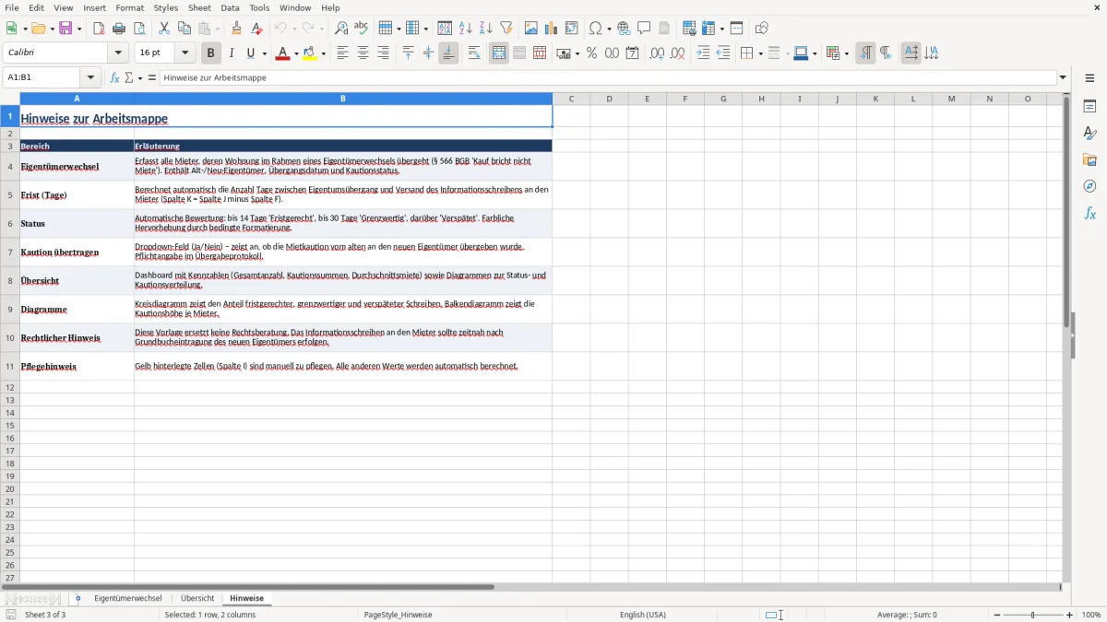
Task: Open the Borders dropdown arrow
Action: [760, 53]
